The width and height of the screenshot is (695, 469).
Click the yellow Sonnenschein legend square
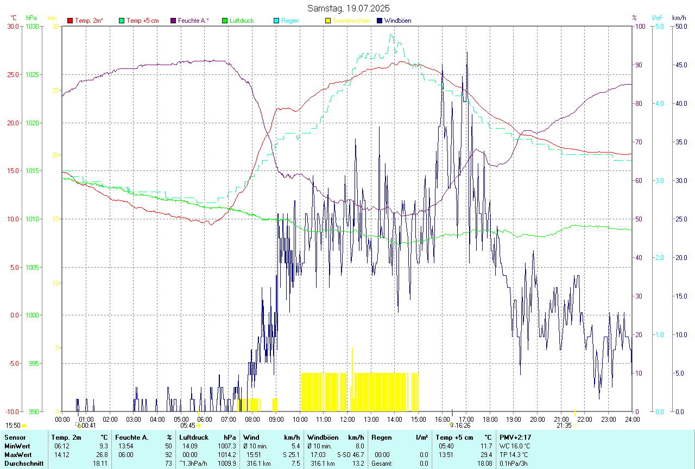[328, 21]
